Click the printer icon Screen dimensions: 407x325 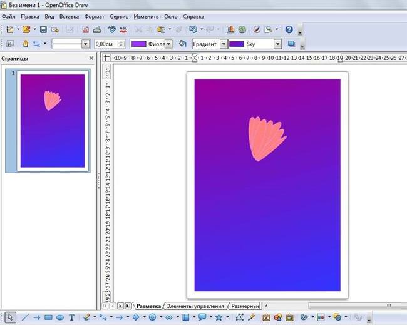97,29
